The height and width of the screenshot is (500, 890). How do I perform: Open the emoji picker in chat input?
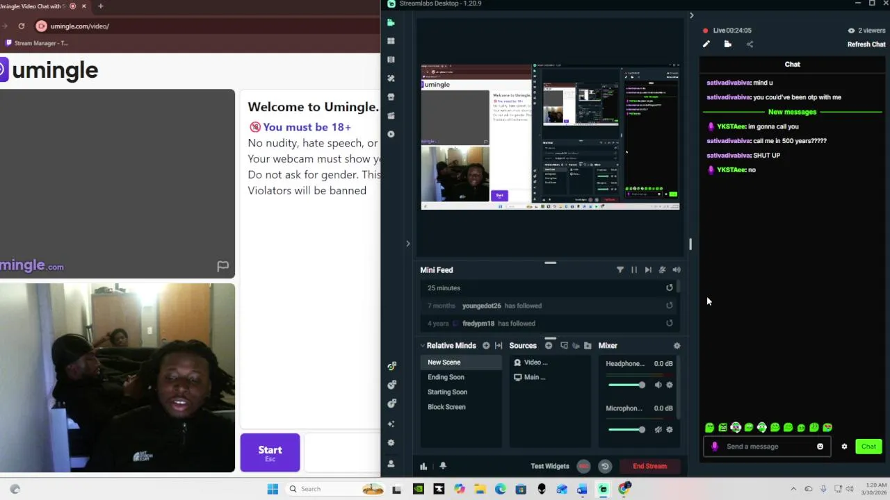point(820,447)
